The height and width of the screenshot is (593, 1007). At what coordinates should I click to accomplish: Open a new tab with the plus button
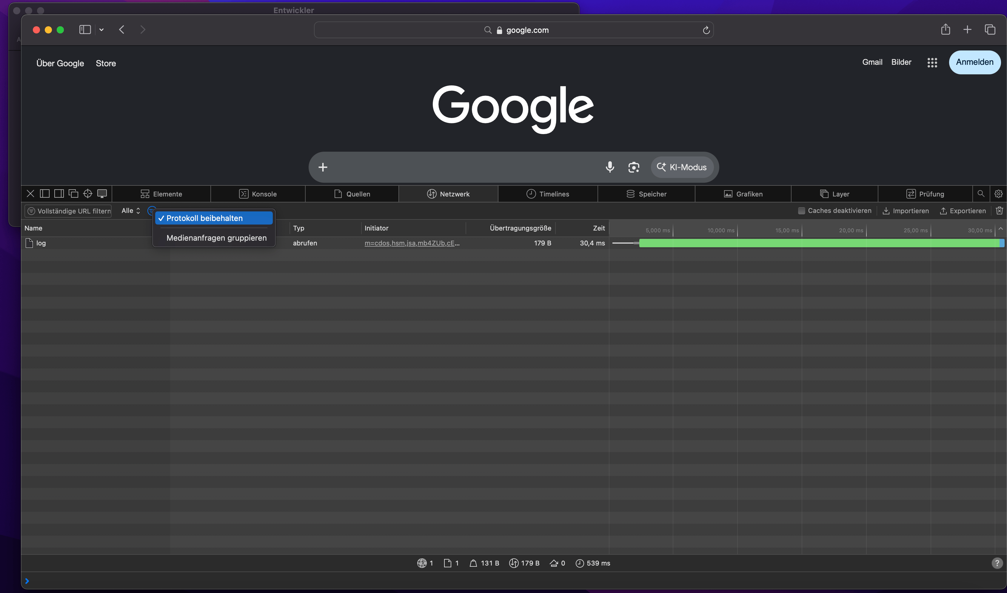coord(967,30)
